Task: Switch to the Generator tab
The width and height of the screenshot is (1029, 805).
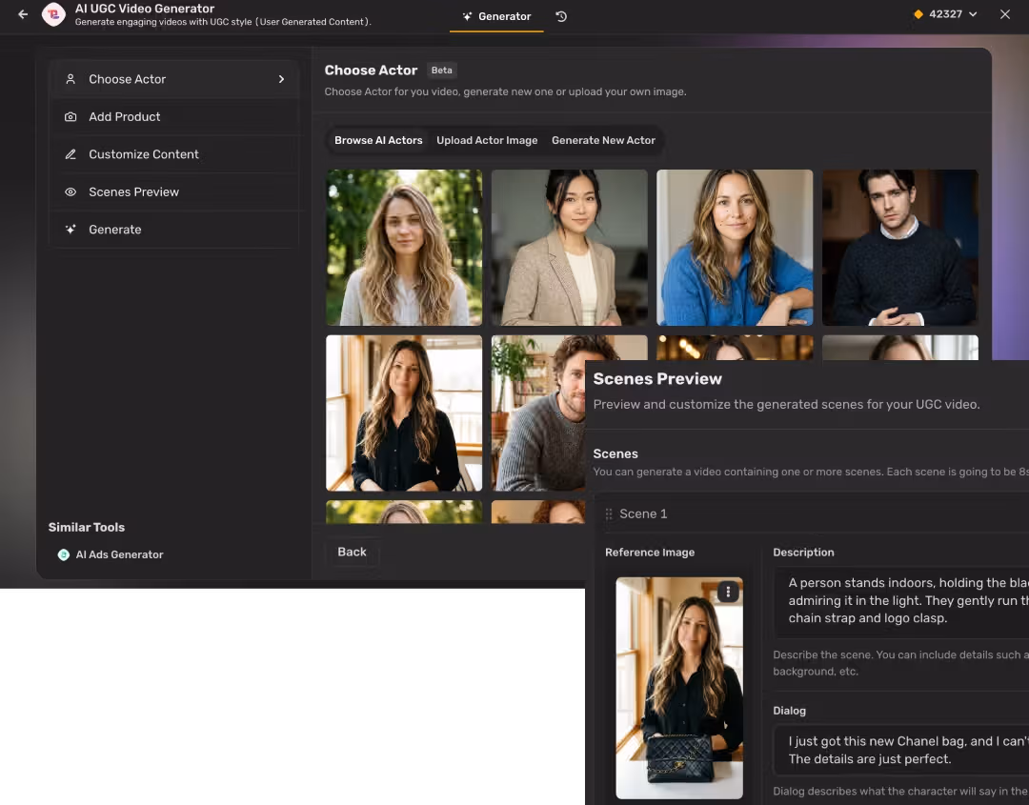Action: click(496, 16)
